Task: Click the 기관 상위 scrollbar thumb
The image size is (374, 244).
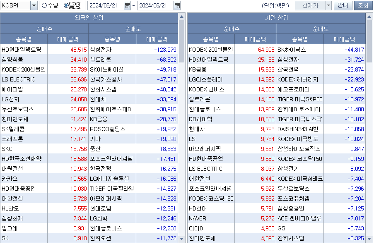Action: click(x=369, y=41)
